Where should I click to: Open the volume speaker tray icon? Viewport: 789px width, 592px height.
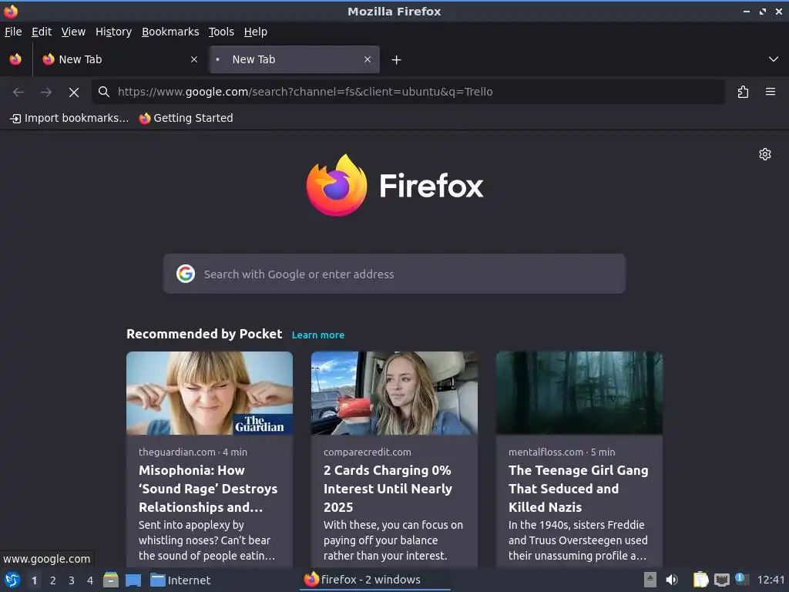click(x=672, y=580)
